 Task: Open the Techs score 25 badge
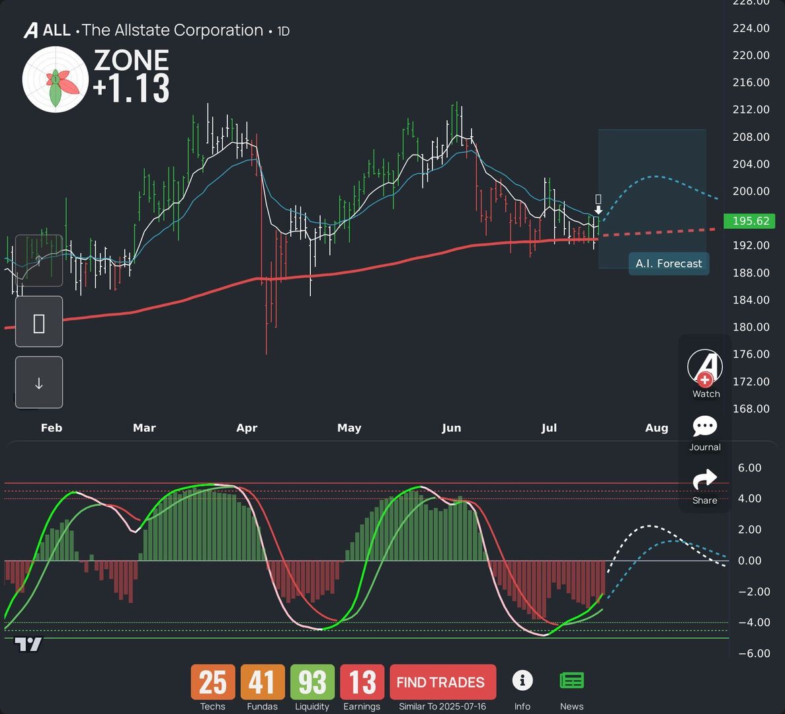click(x=213, y=682)
